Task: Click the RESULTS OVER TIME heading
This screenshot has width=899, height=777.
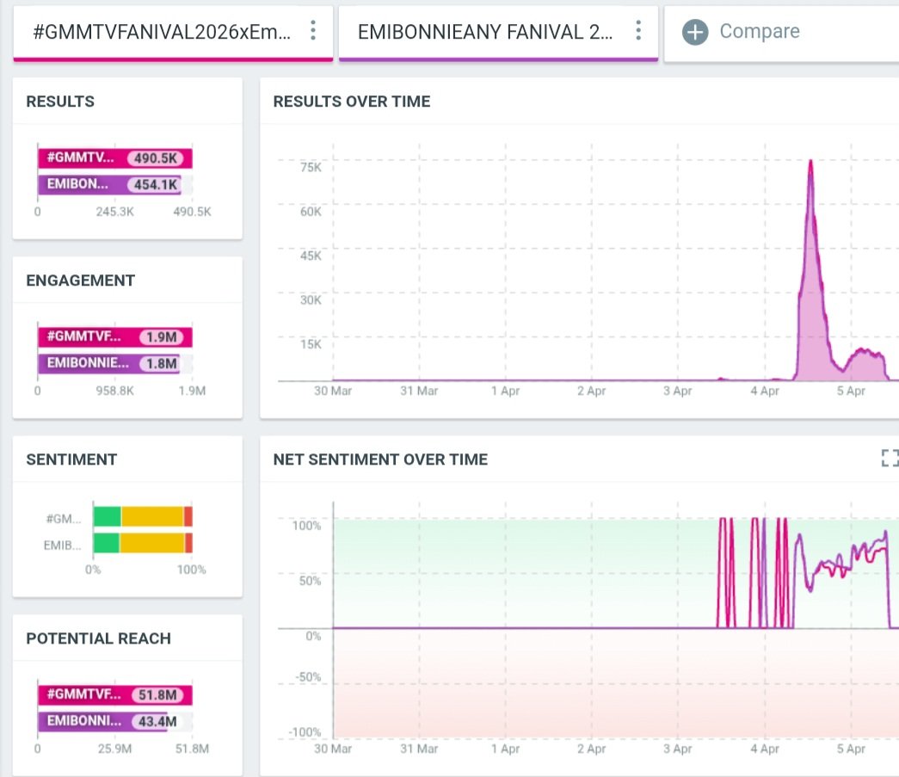Action: tap(352, 102)
